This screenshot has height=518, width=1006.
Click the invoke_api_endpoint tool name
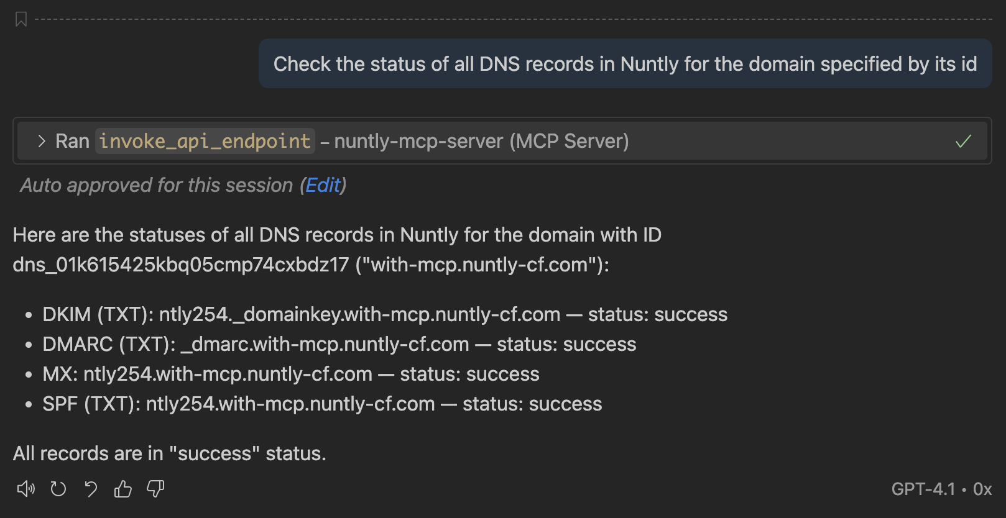pos(205,142)
